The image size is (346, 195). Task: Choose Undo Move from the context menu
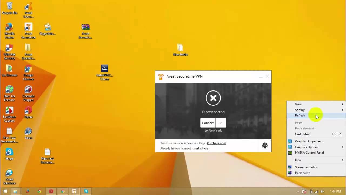[x=316, y=134]
